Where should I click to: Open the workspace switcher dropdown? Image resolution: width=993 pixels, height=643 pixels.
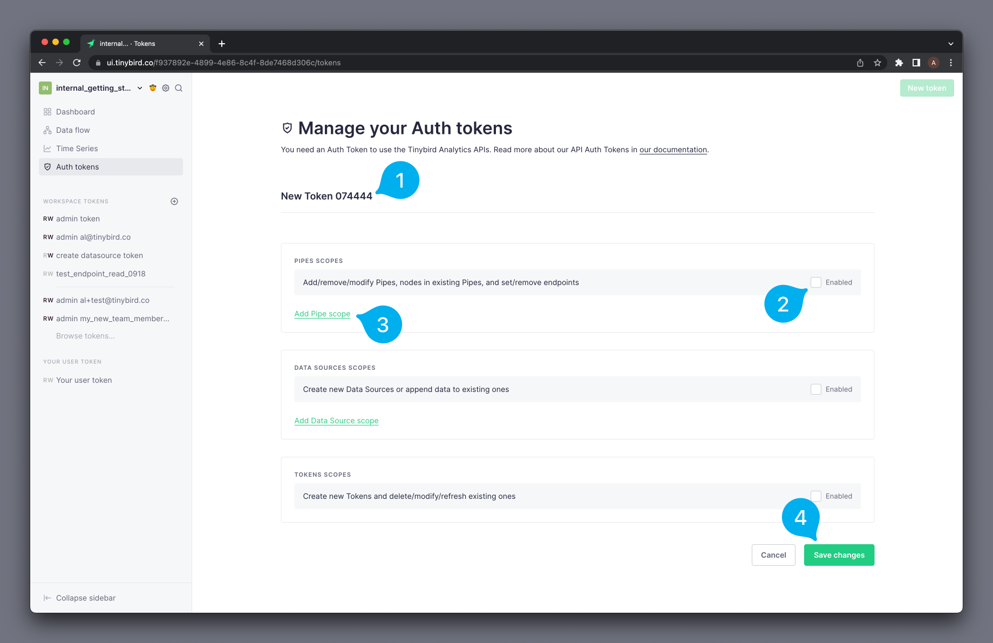pyautogui.click(x=140, y=88)
